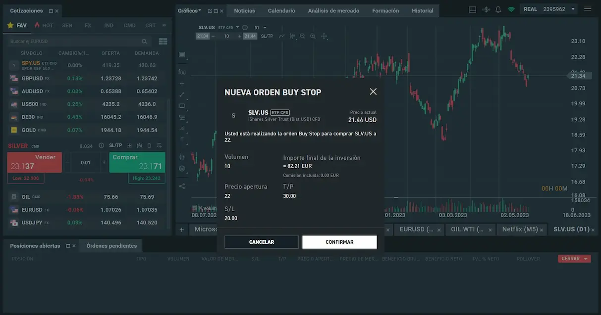Confirm the Buy Stop order with CONFIRMAR
601x315 pixels.
tap(339, 242)
